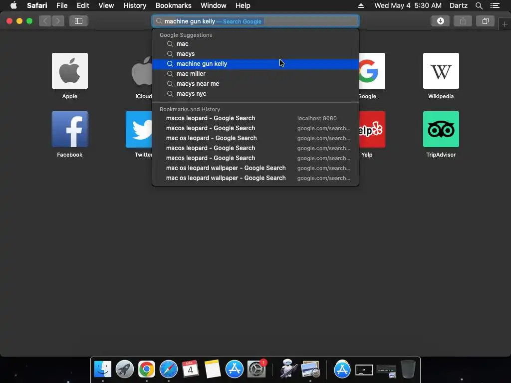Screen dimensions: 511x383
Task: Click the date and time in menu bar
Action: [408, 5]
